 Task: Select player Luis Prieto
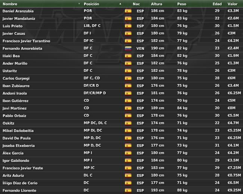pyautogui.click(x=13, y=26)
